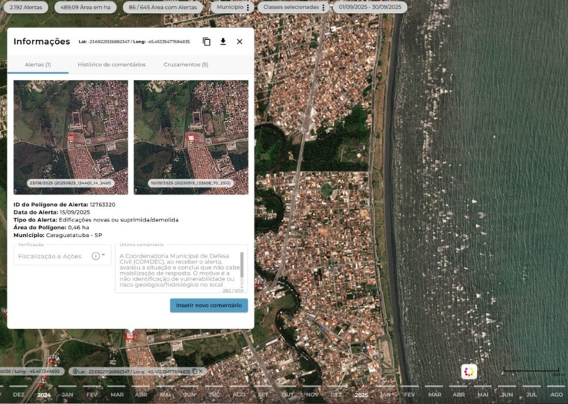Click the info icon in Verificação field

pos(95,256)
